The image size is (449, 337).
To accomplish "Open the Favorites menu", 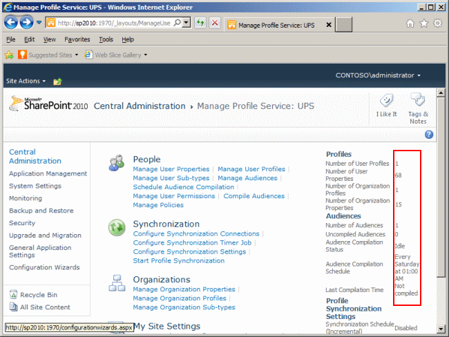I will (x=77, y=39).
